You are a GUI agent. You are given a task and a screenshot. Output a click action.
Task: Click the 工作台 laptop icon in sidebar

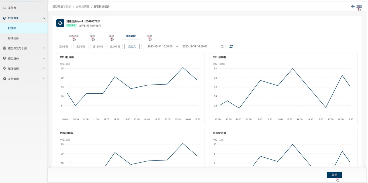pyautogui.click(x=5, y=8)
